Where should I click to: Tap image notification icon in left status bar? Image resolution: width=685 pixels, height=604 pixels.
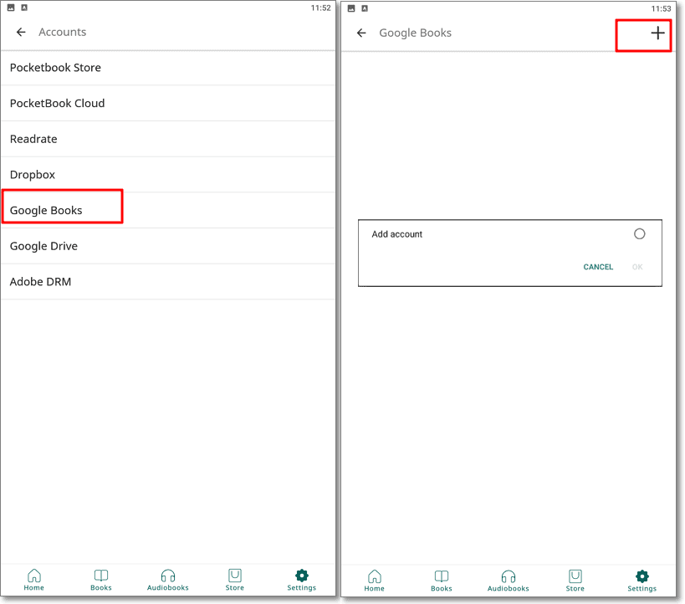11,8
